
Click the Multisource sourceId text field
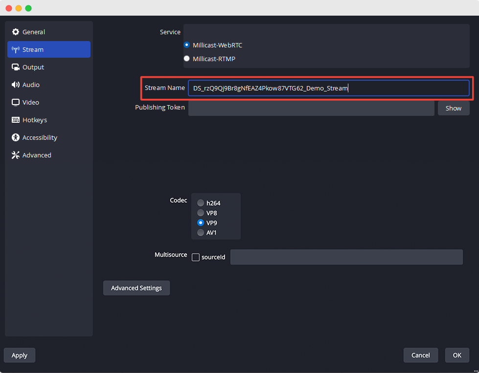click(346, 257)
